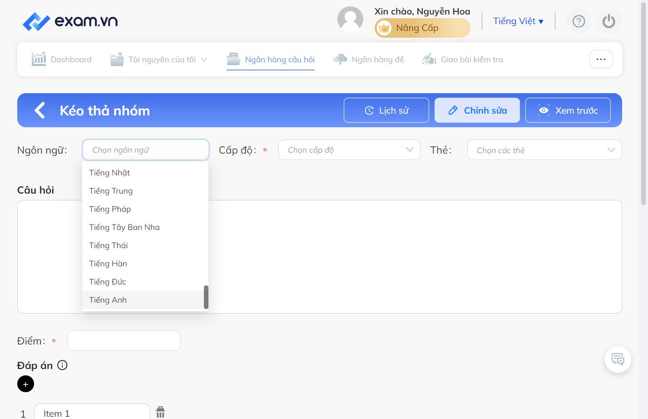Open Dashboard from the navigation bar
The width and height of the screenshot is (648, 419).
(61, 60)
